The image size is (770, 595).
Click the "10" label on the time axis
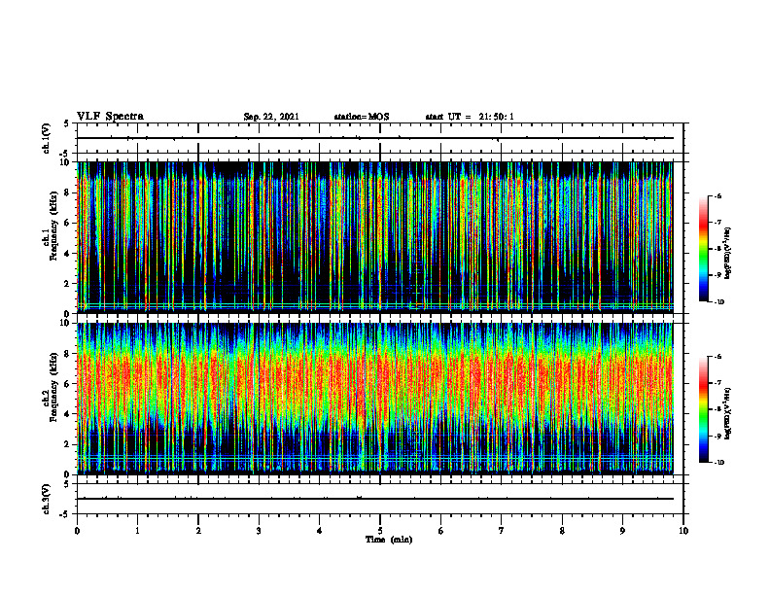[x=683, y=531]
